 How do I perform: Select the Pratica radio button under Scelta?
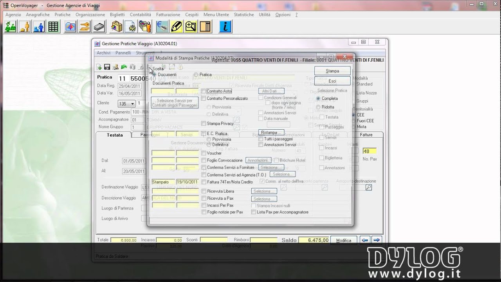[196, 74]
